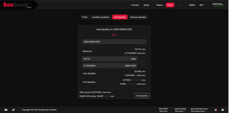Click the SWAP.HIVE price 26.907 text
229x113 pixels.
pyautogui.click(x=97, y=96)
